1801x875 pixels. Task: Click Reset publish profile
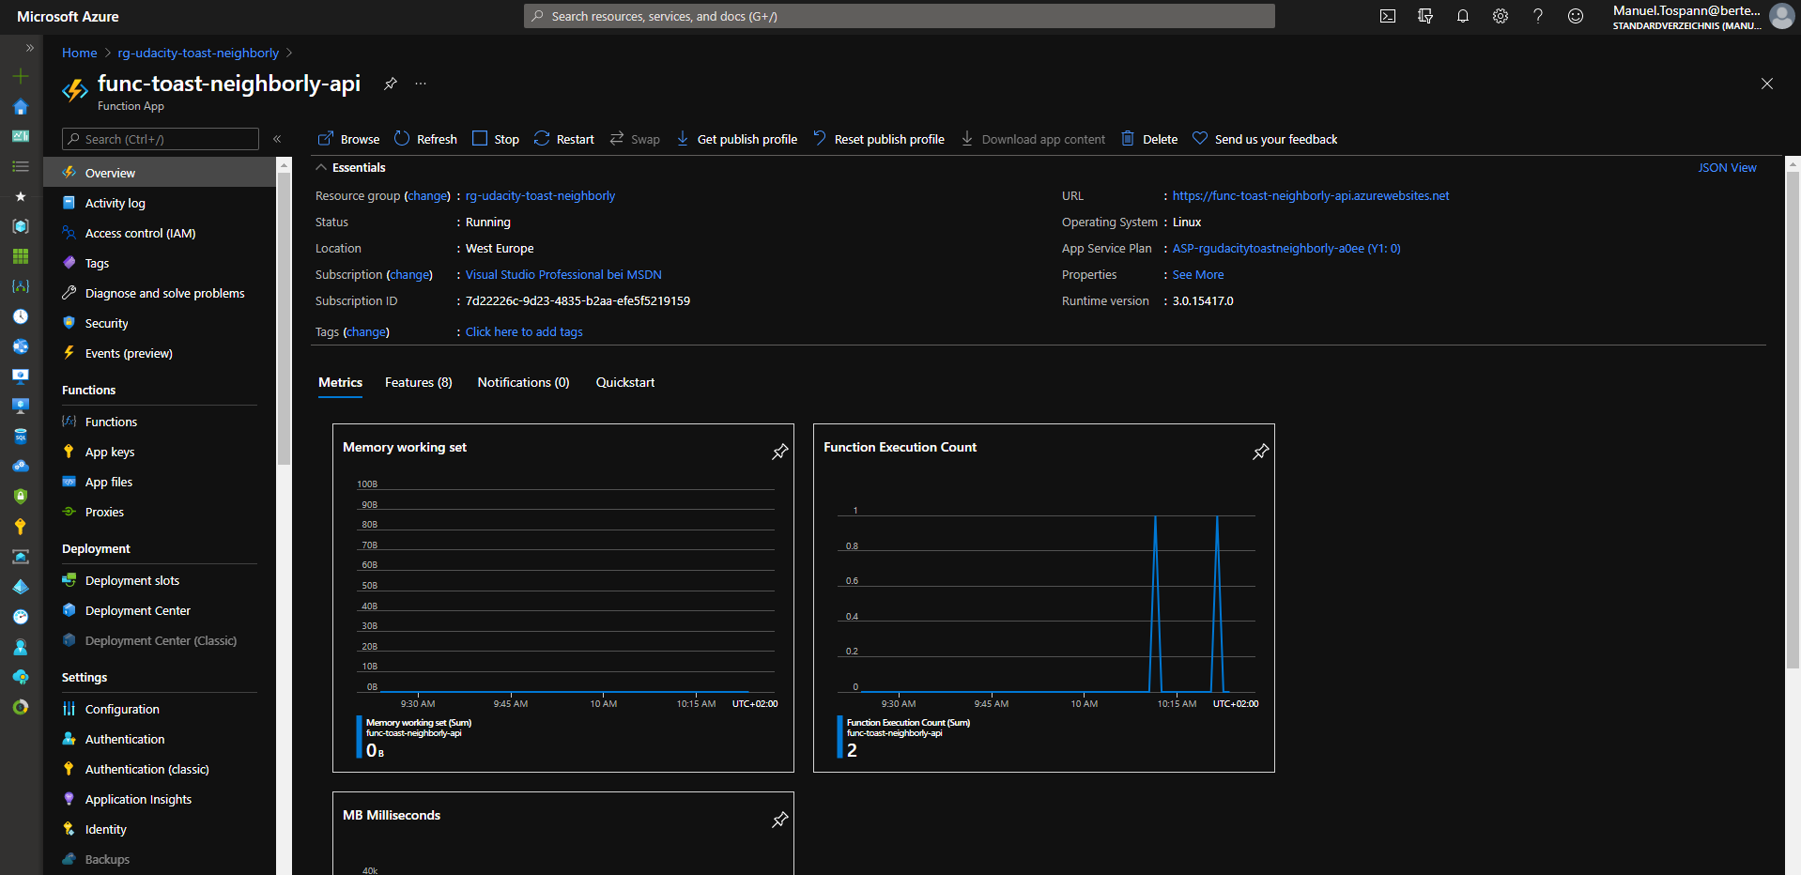click(x=878, y=139)
